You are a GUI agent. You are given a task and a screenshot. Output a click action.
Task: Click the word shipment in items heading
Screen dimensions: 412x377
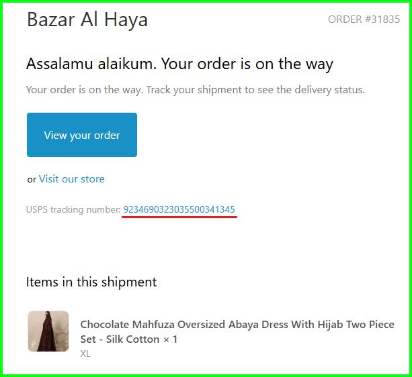click(x=129, y=282)
